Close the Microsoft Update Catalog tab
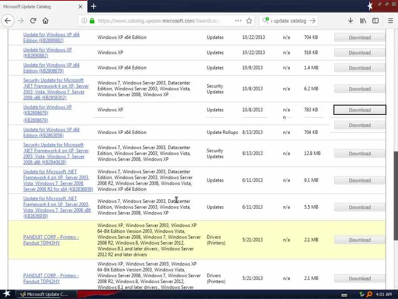 [80, 7]
